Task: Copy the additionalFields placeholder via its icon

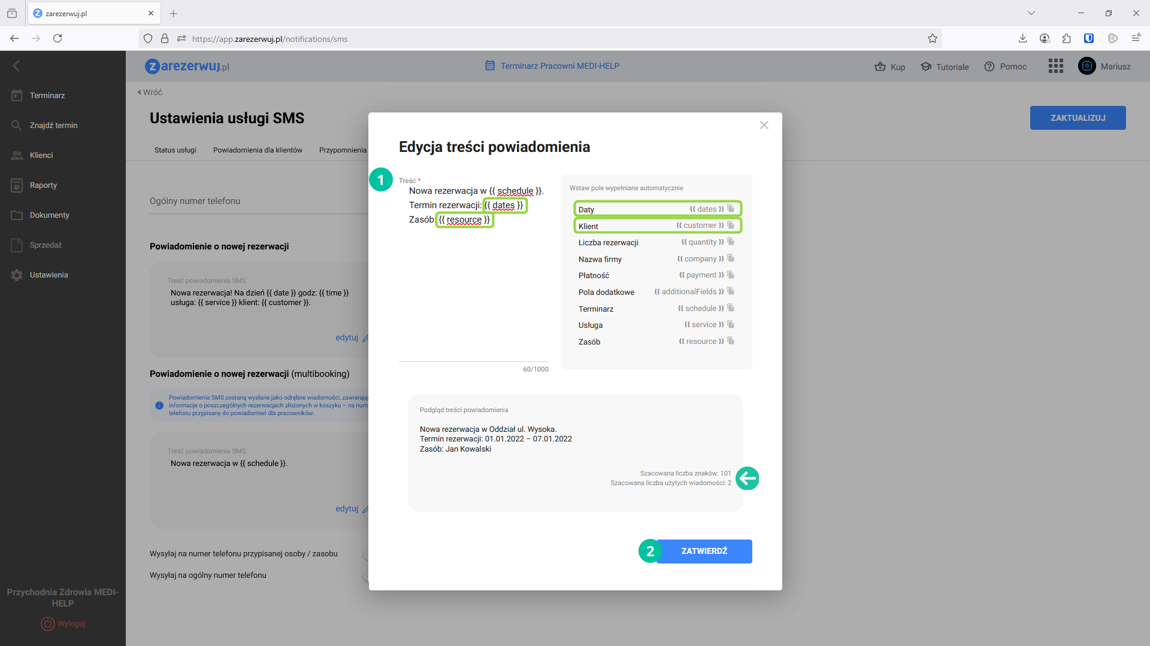Action: (x=731, y=291)
